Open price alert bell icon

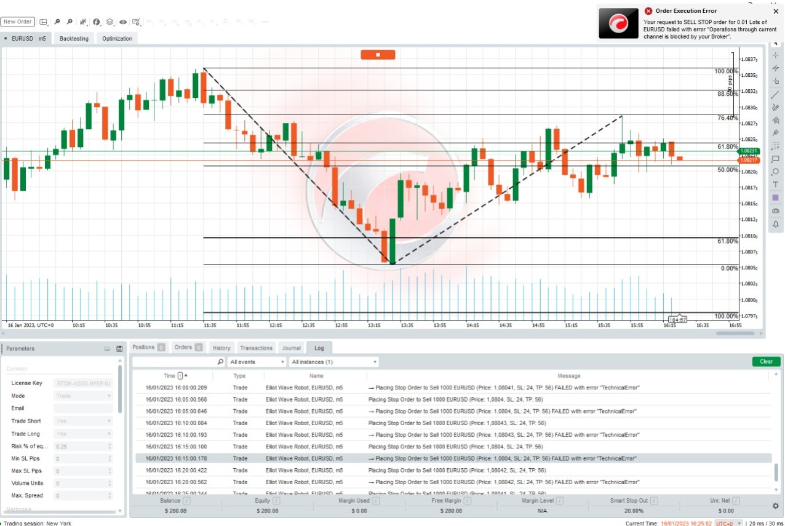[x=775, y=225]
